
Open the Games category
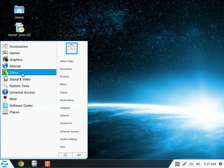(x=29, y=53)
